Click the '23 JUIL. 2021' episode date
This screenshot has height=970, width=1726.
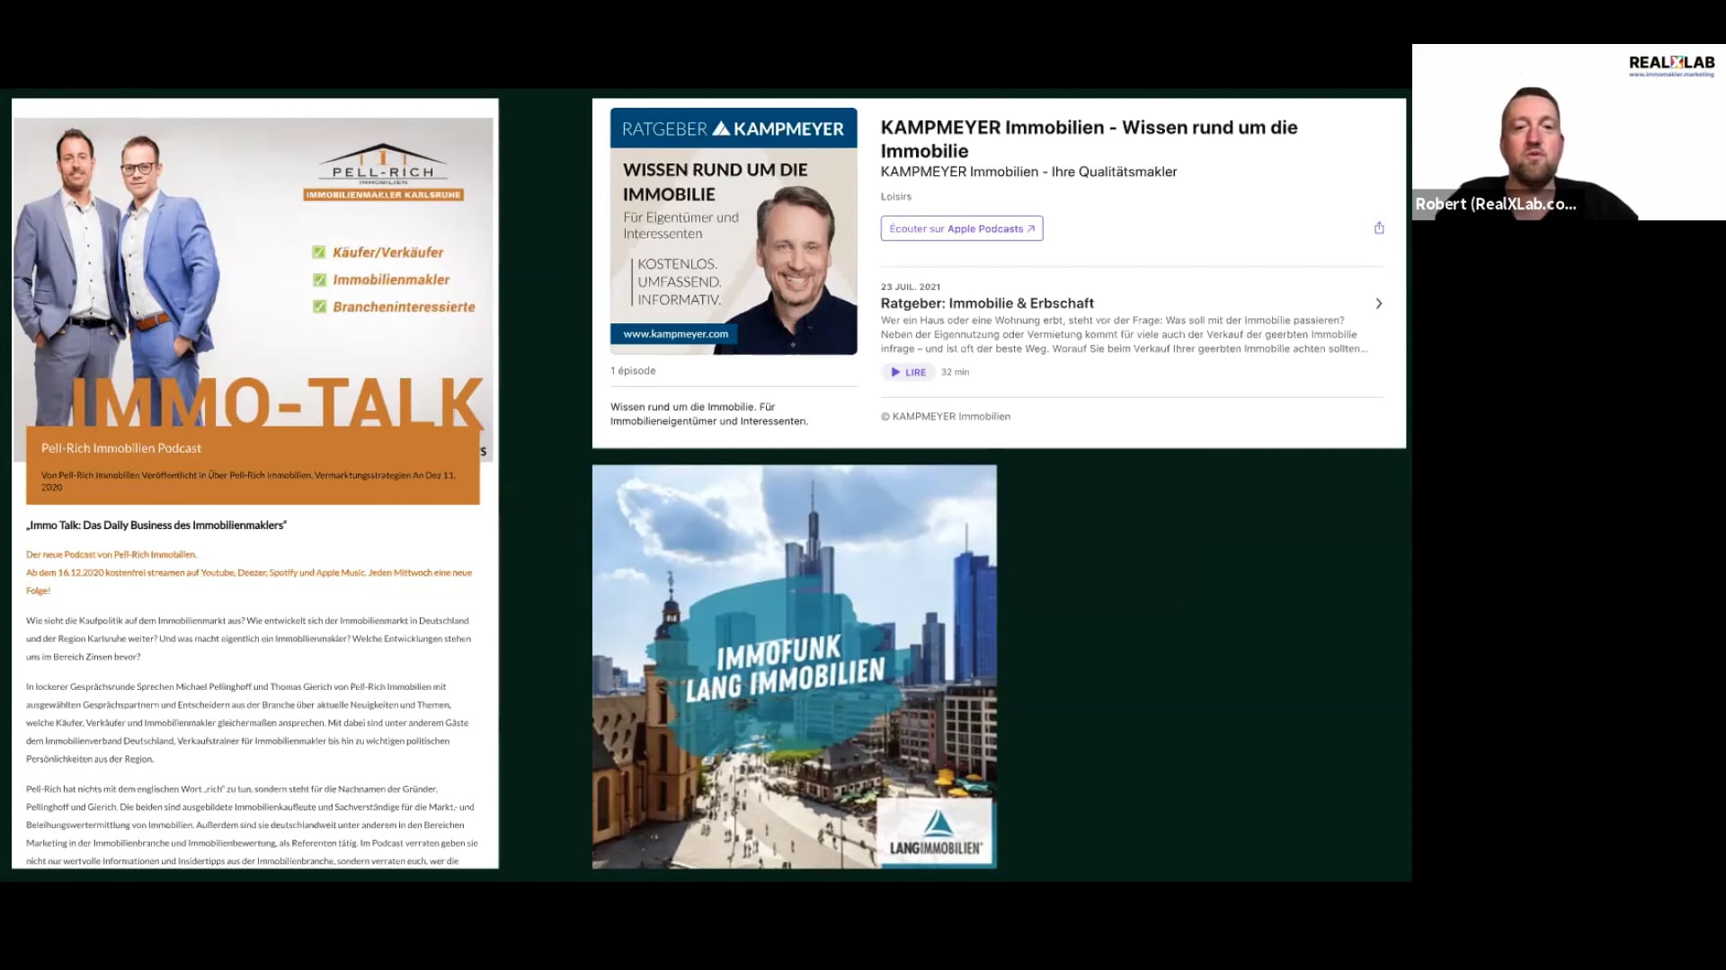click(911, 287)
